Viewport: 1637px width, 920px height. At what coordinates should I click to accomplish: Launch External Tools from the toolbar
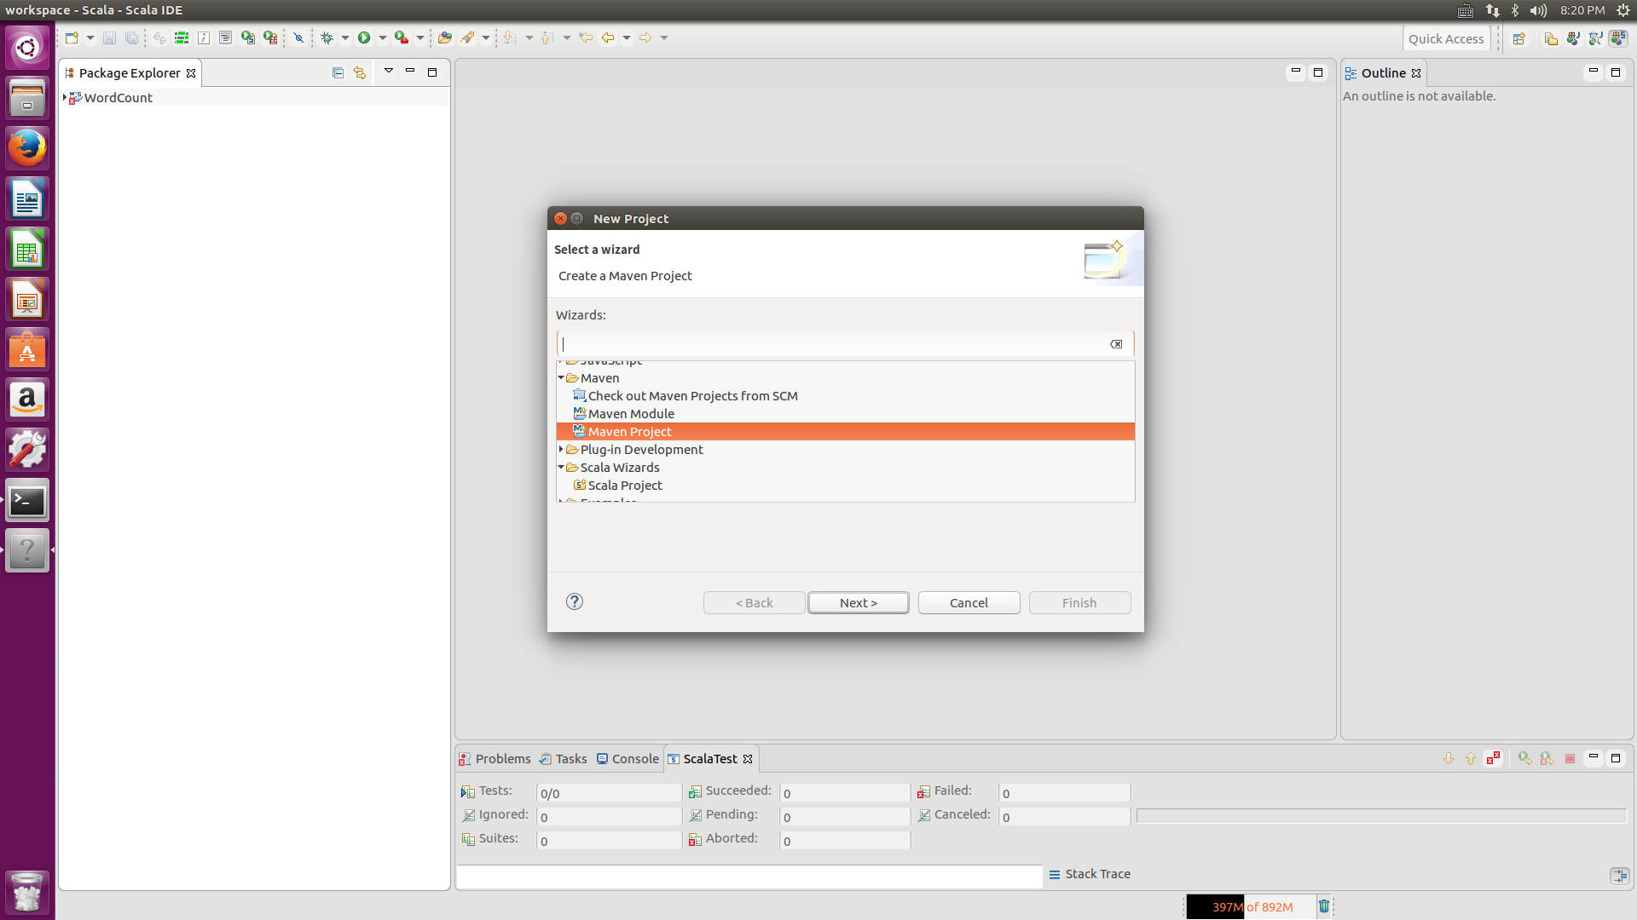403,37
